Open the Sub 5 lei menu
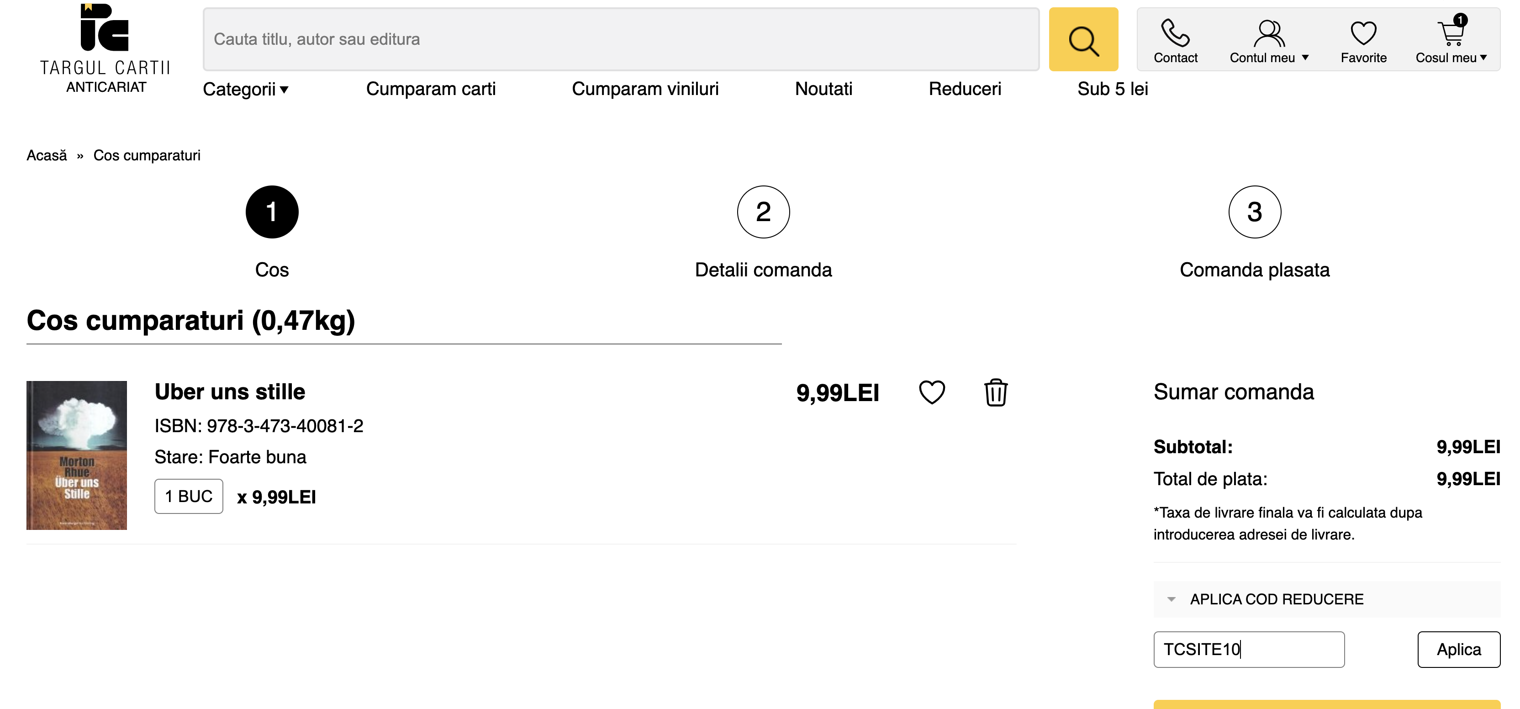Image resolution: width=1520 pixels, height=709 pixels. point(1112,89)
